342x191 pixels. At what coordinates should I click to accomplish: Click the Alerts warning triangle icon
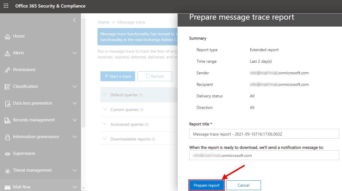[x=8, y=53]
